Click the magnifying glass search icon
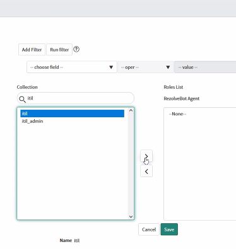The image size is (236, 249). pyautogui.click(x=22, y=99)
